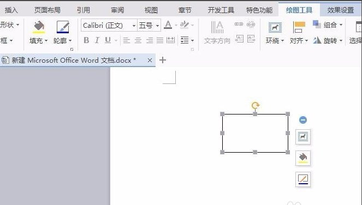The height and width of the screenshot is (205, 362).
Task: Expand the font size 五号 dropdown
Action: [x=157, y=26]
